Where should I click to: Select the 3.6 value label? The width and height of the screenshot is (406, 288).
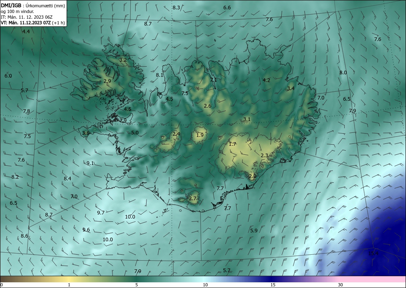86,133
